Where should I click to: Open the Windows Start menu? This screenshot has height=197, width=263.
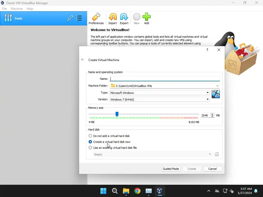(103, 191)
